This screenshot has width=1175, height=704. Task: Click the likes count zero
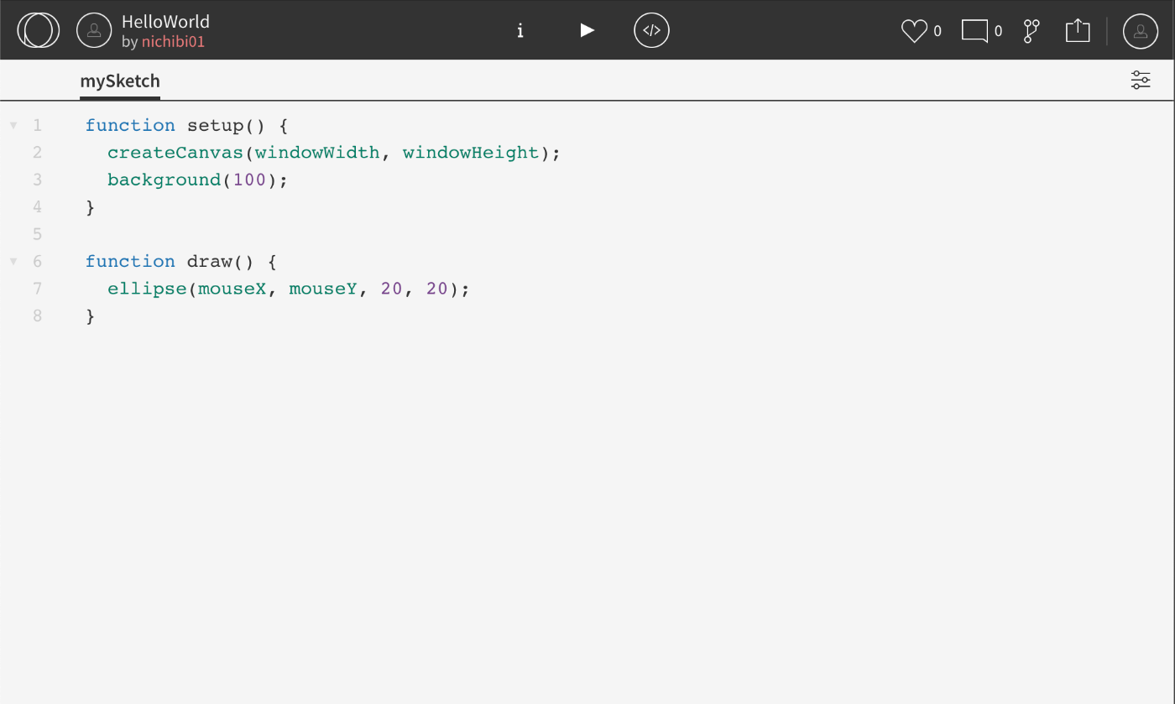(x=937, y=30)
